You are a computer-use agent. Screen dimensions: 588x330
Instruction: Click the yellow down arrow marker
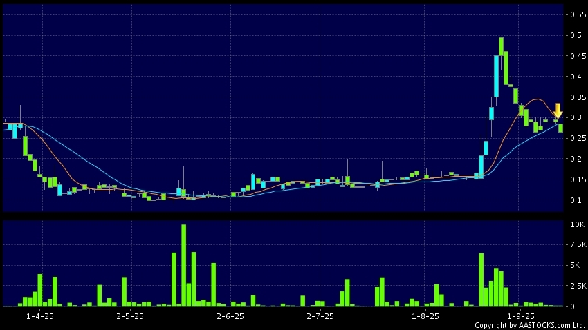[x=558, y=110]
